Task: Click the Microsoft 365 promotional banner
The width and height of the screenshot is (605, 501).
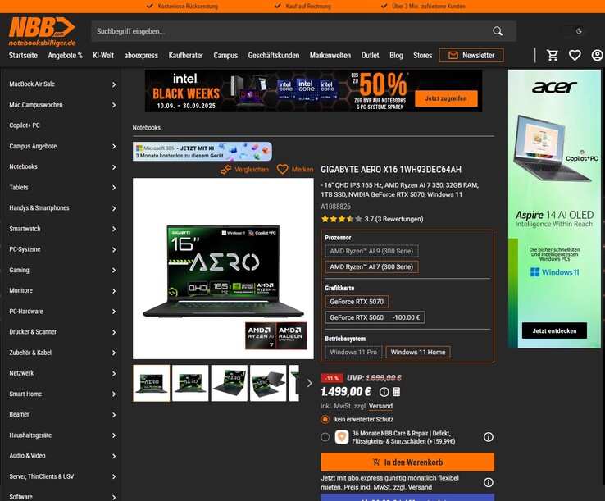Action: tap(202, 152)
